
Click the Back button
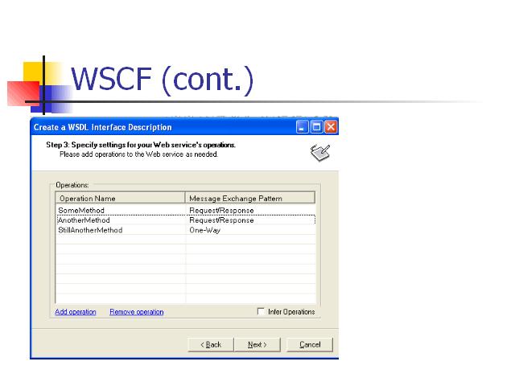coord(211,345)
